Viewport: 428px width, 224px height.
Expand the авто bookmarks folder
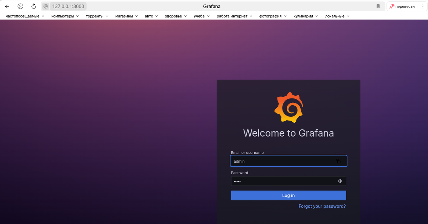(152, 16)
